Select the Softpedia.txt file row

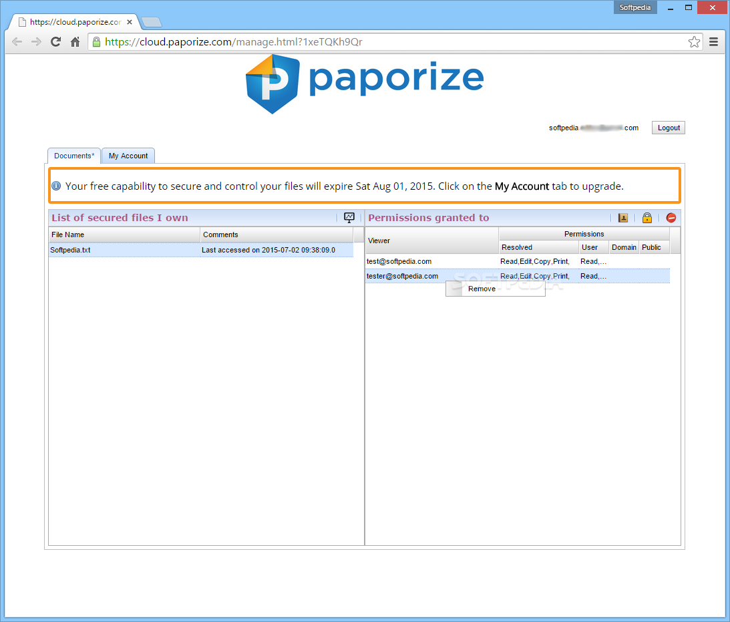tap(201, 250)
